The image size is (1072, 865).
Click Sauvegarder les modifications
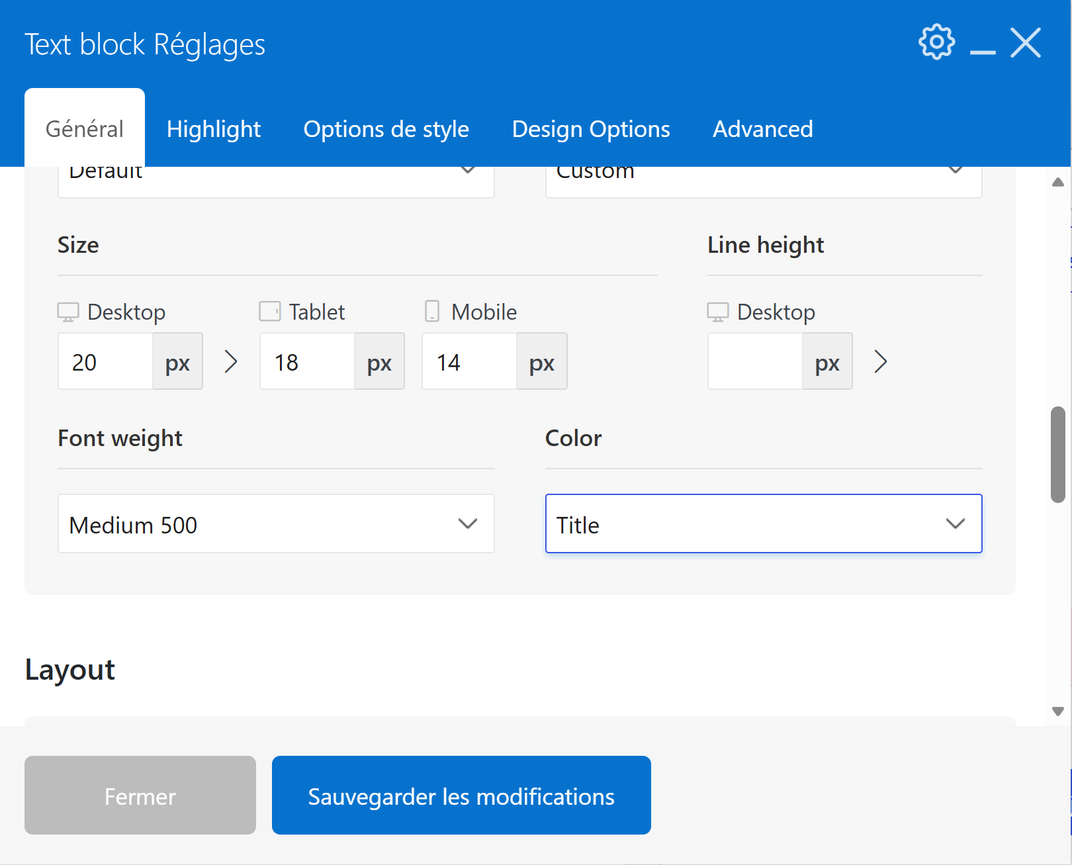click(x=461, y=795)
